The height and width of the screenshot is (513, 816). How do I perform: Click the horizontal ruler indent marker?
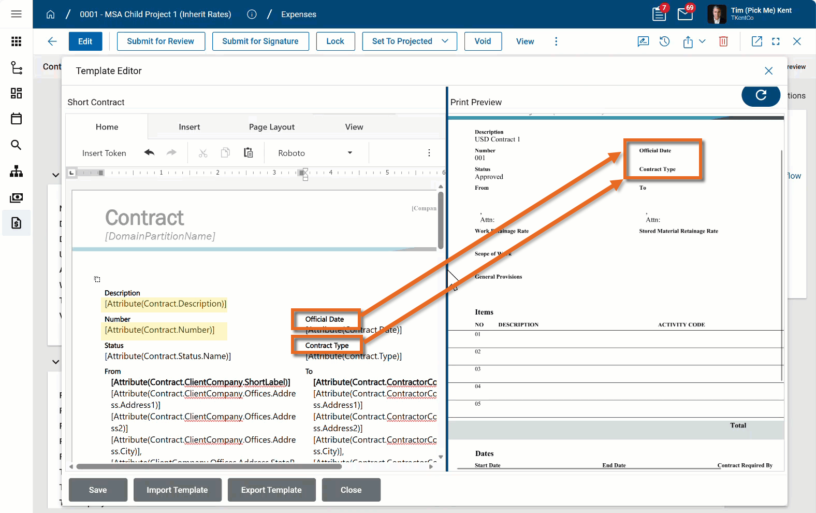(x=305, y=174)
